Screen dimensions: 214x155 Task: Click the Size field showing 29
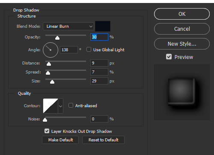point(99,81)
